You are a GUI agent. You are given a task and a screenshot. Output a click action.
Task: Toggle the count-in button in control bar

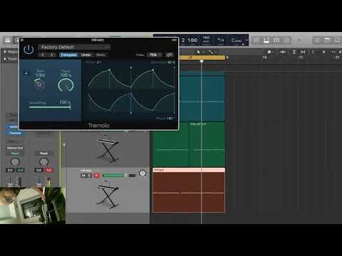point(276,41)
